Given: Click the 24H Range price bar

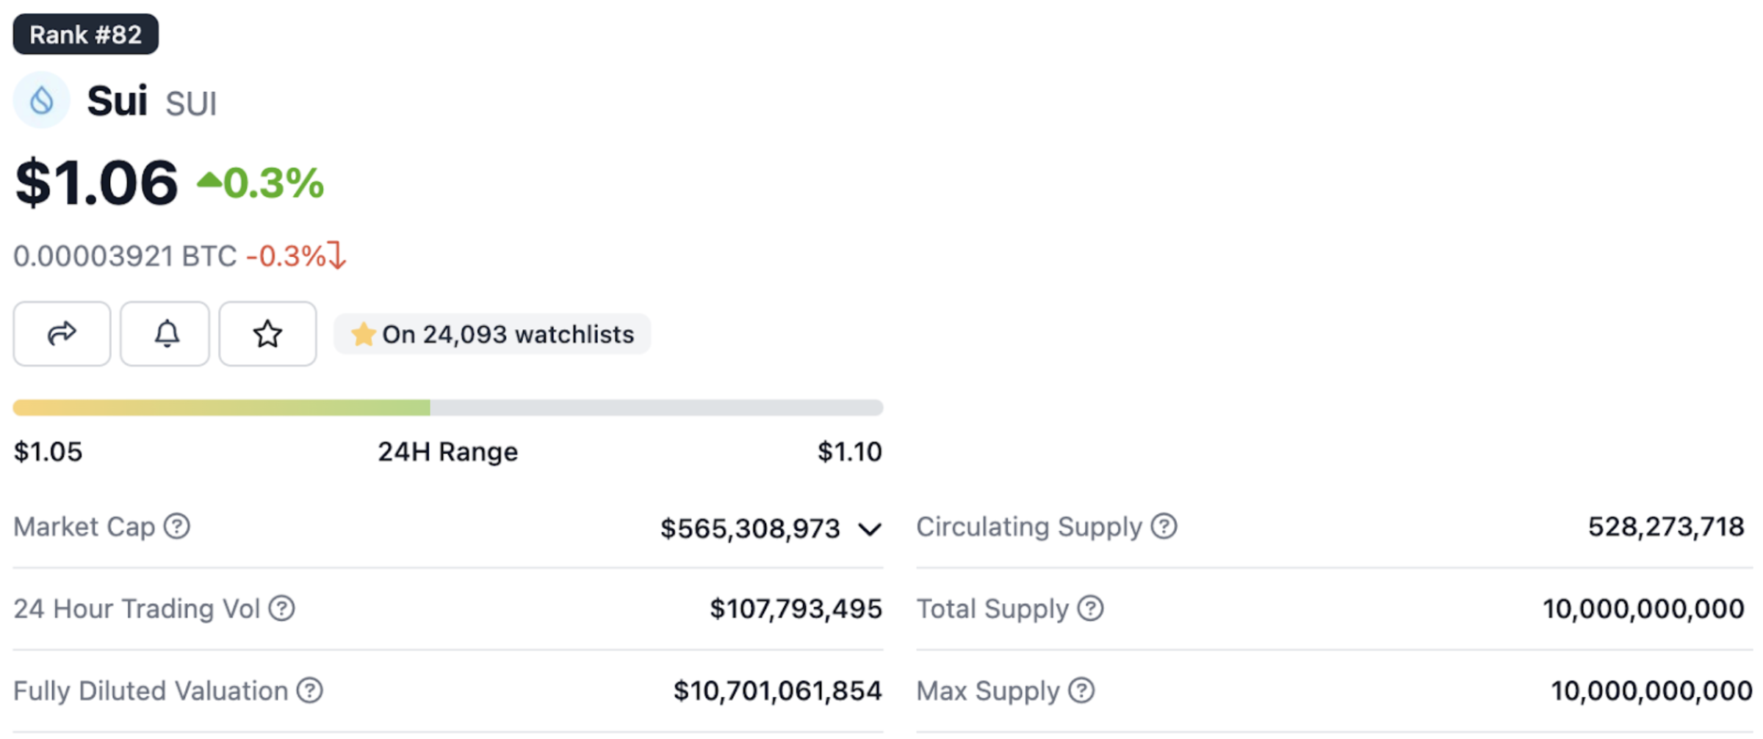Looking at the screenshot, I should (447, 408).
